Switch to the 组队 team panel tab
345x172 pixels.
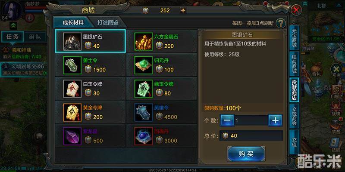(x=35, y=37)
